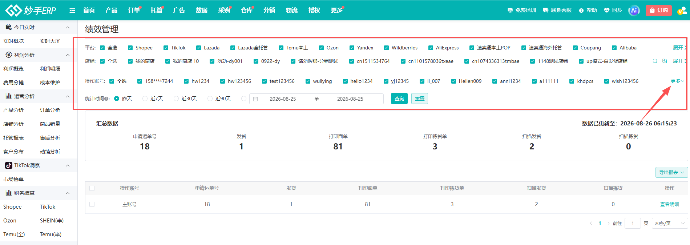Open SHEIN(半) under 财务结算
690x245 pixels.
(x=52, y=221)
